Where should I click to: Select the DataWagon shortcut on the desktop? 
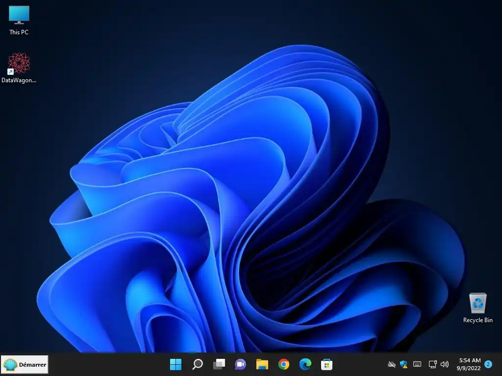[19, 68]
